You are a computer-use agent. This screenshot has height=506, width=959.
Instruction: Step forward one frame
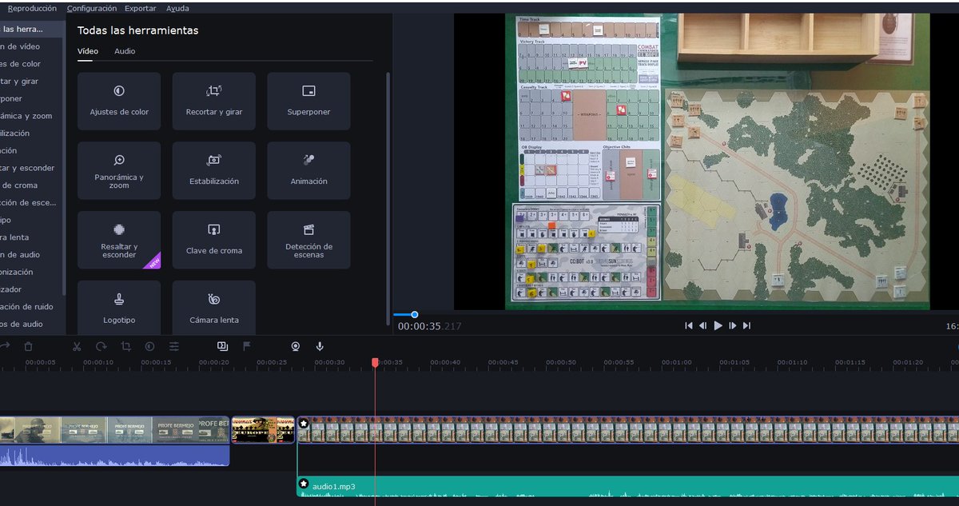point(732,325)
